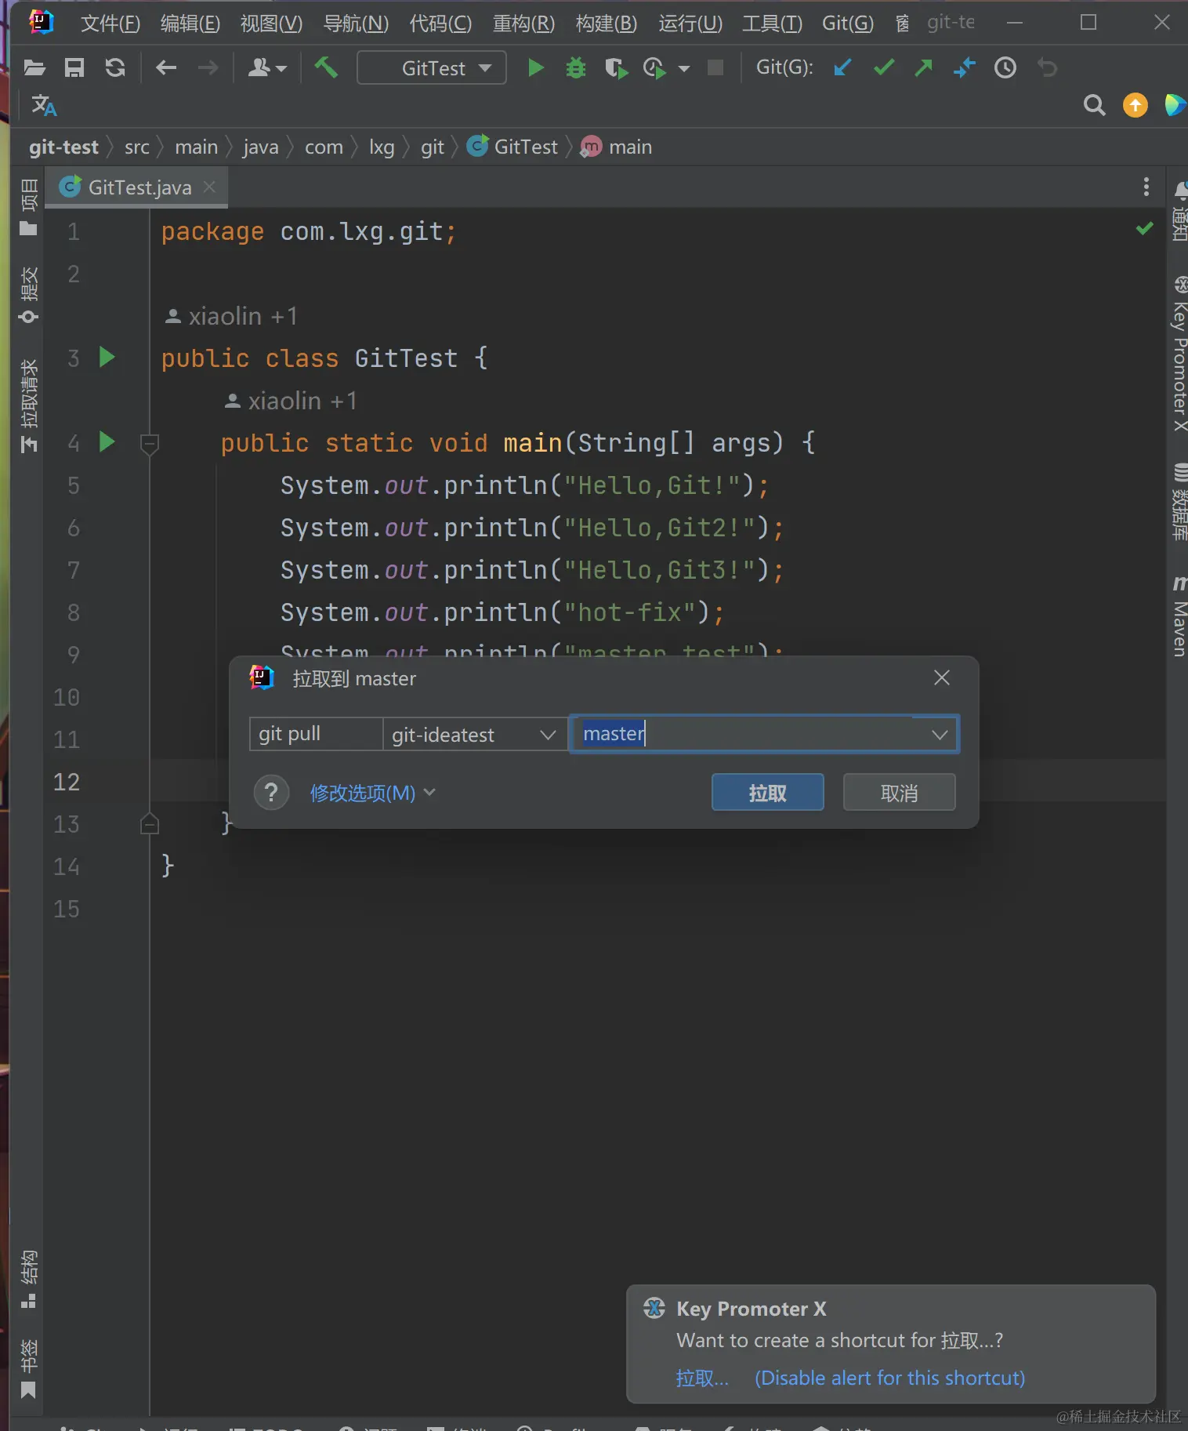This screenshot has height=1431, width=1188.
Task: Open the 结构 structure tool window
Action: pos(28,1279)
